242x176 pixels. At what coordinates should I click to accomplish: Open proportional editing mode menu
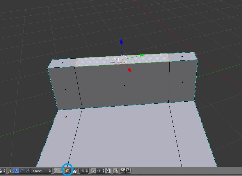click(84, 171)
